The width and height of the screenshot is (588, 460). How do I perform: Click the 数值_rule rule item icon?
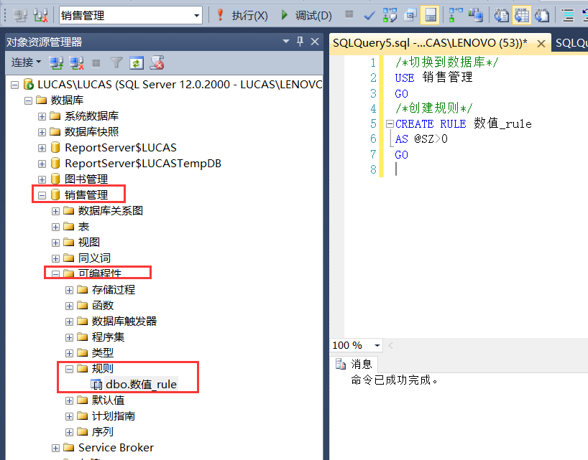point(96,385)
